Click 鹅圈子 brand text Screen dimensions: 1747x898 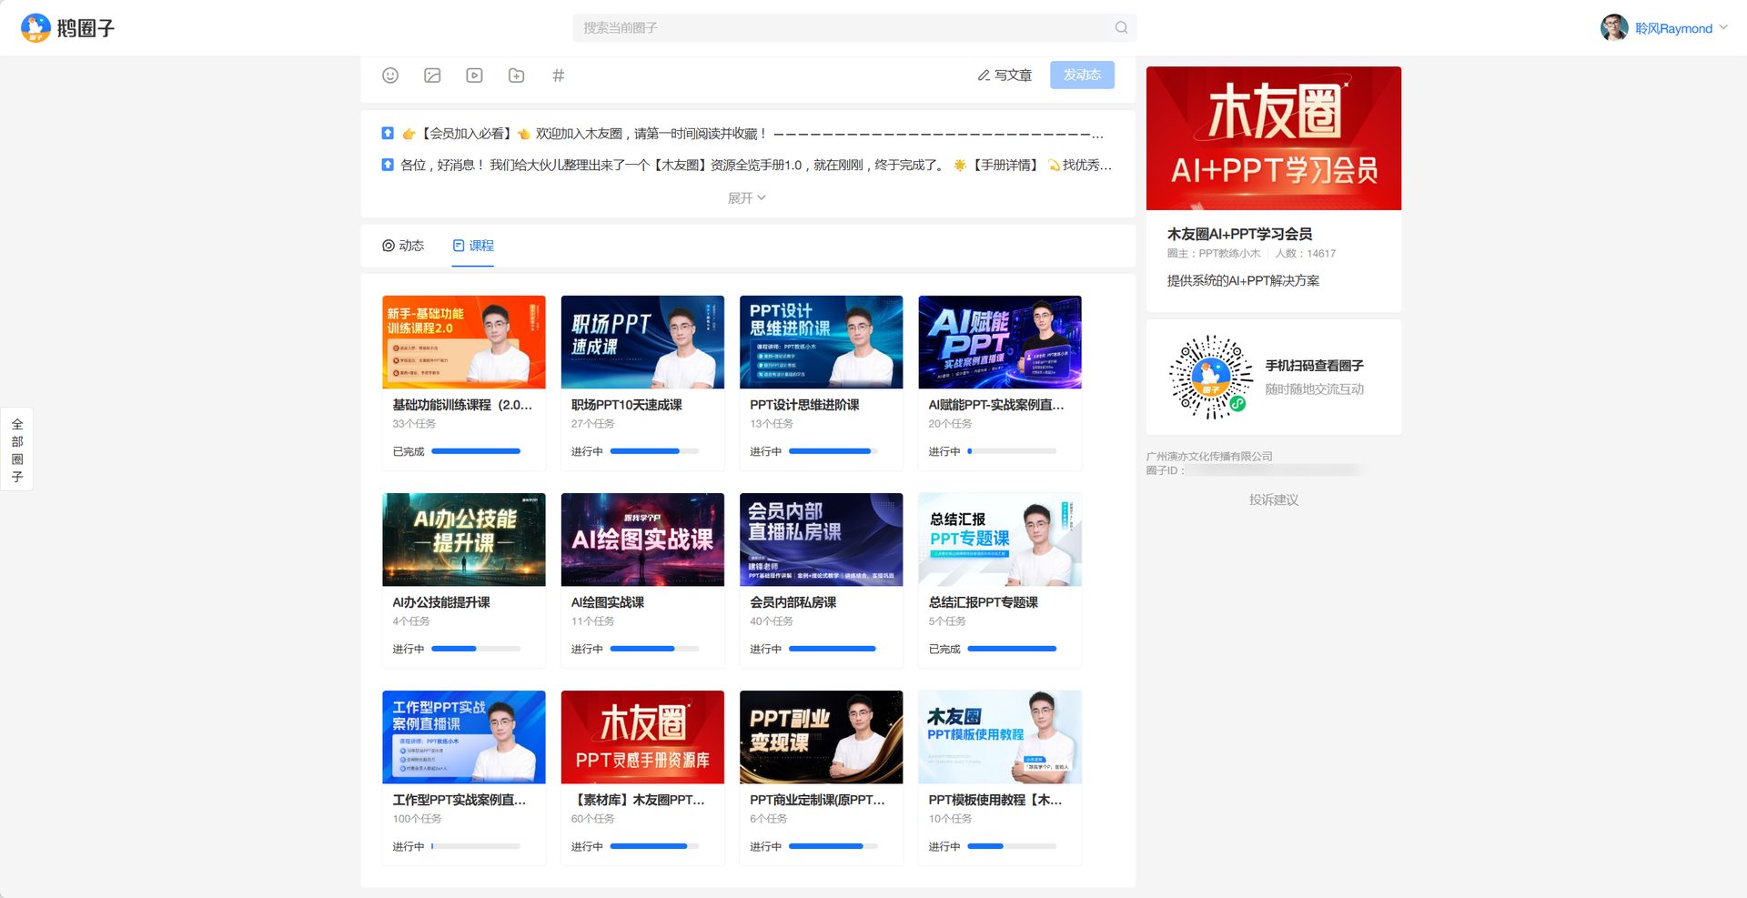point(86,28)
